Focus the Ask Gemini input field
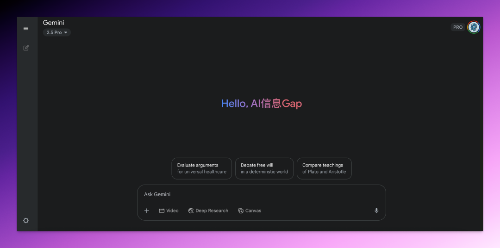500x248 pixels. pyautogui.click(x=262, y=194)
